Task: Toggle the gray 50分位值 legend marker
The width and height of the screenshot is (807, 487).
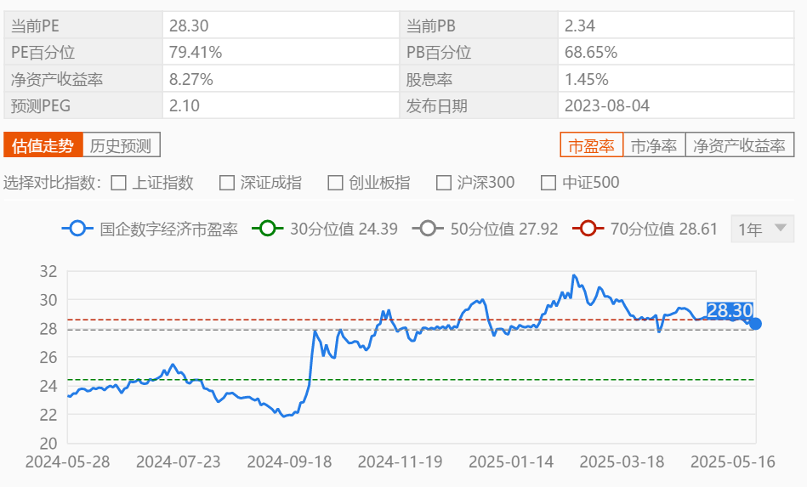Action: pyautogui.click(x=428, y=229)
